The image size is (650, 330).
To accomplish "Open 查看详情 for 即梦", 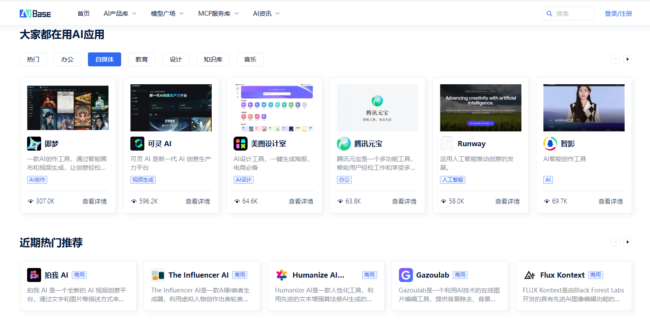I will [x=94, y=201].
